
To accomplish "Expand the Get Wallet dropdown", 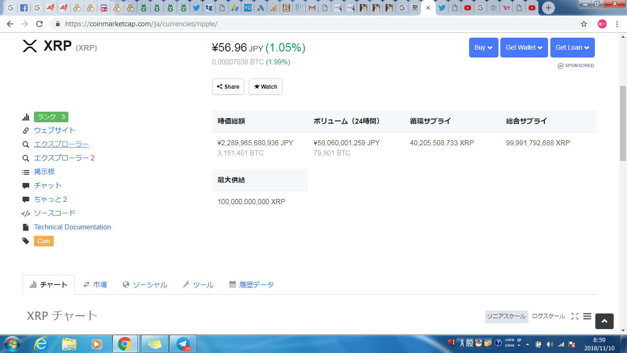I will pos(524,47).
